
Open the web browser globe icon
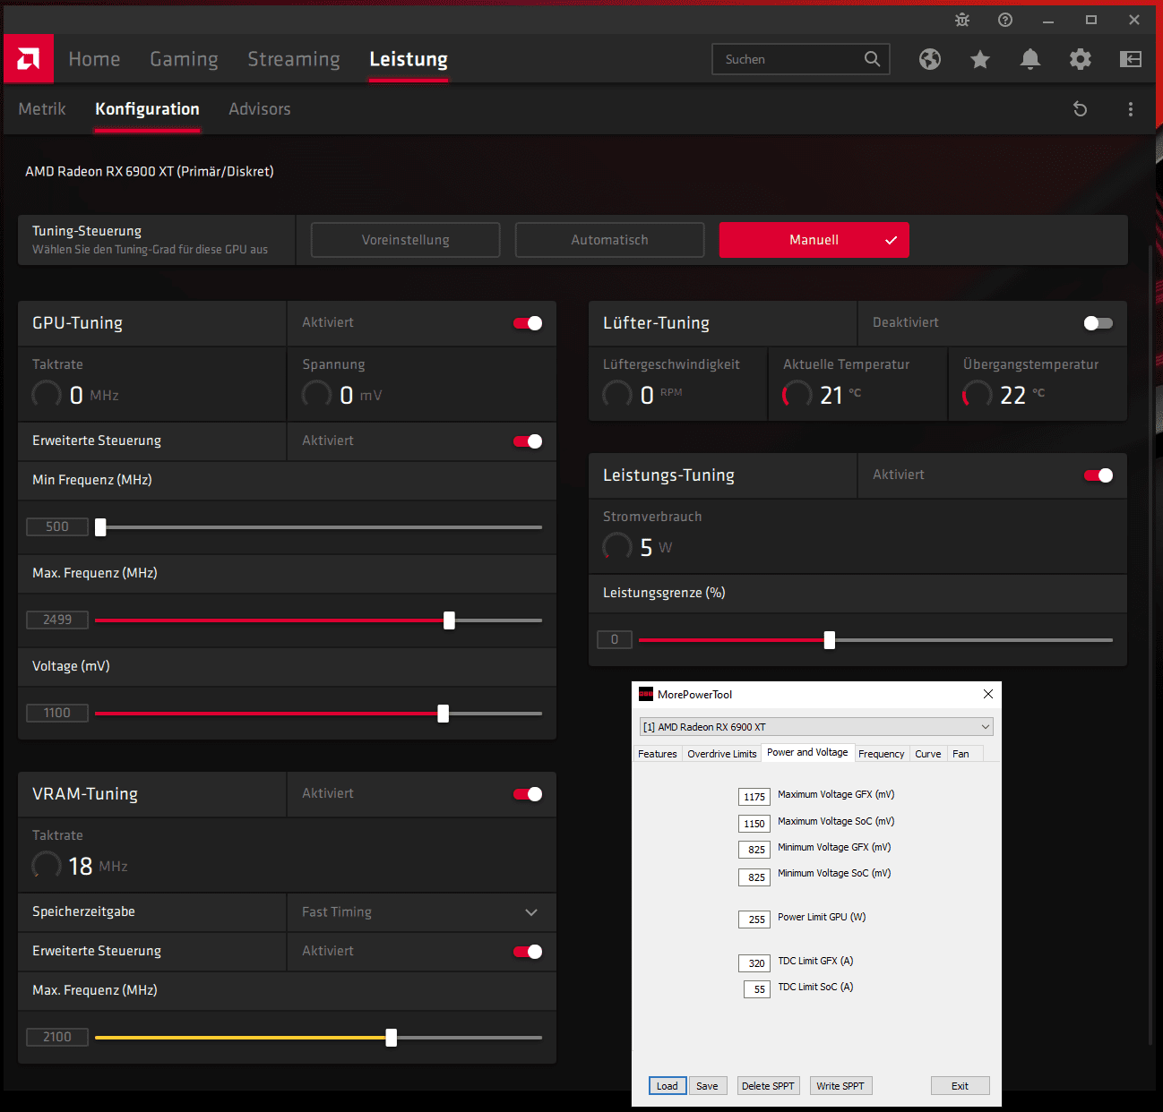point(930,59)
